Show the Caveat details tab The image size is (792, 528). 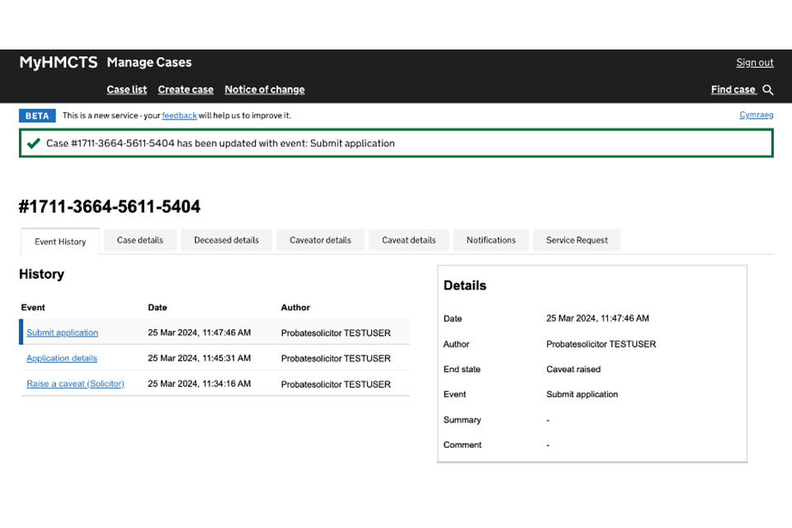(408, 240)
